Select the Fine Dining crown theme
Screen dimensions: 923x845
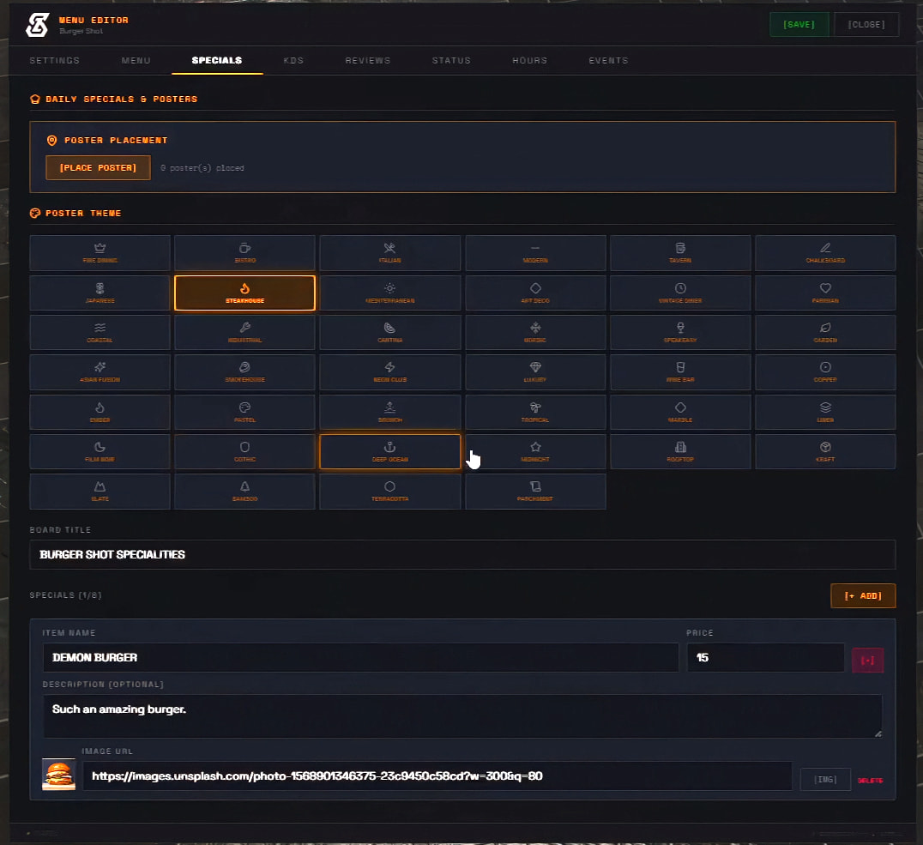pos(100,252)
